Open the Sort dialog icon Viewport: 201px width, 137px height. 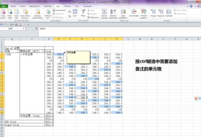point(75,12)
